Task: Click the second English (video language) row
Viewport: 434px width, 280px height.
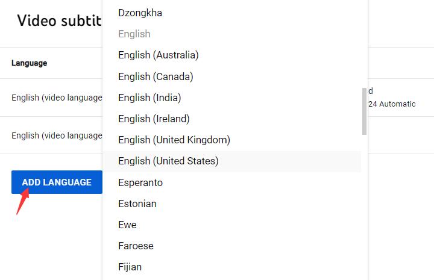Action: [57, 135]
